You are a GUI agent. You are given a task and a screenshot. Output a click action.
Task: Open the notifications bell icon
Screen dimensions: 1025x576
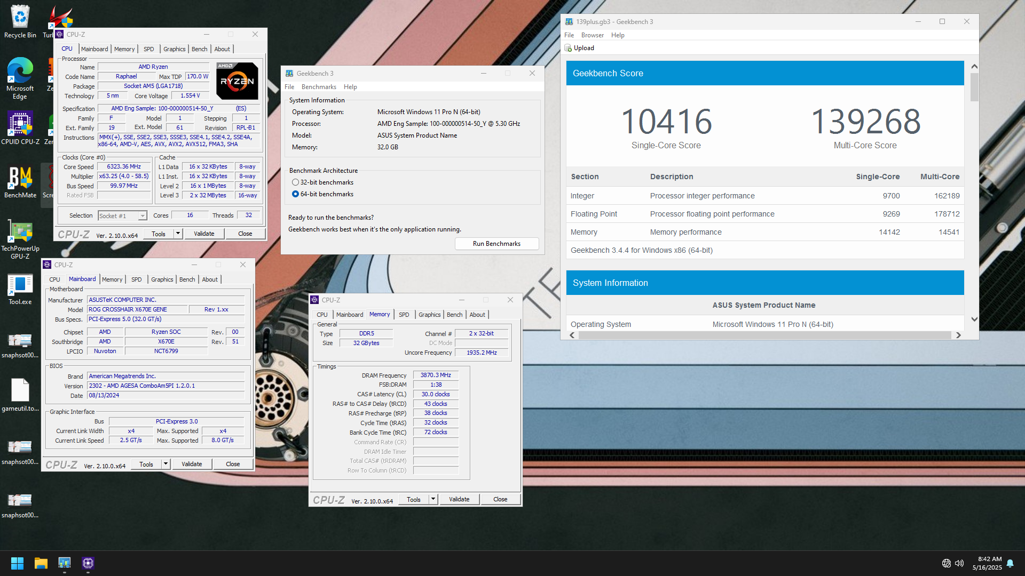point(1010,563)
